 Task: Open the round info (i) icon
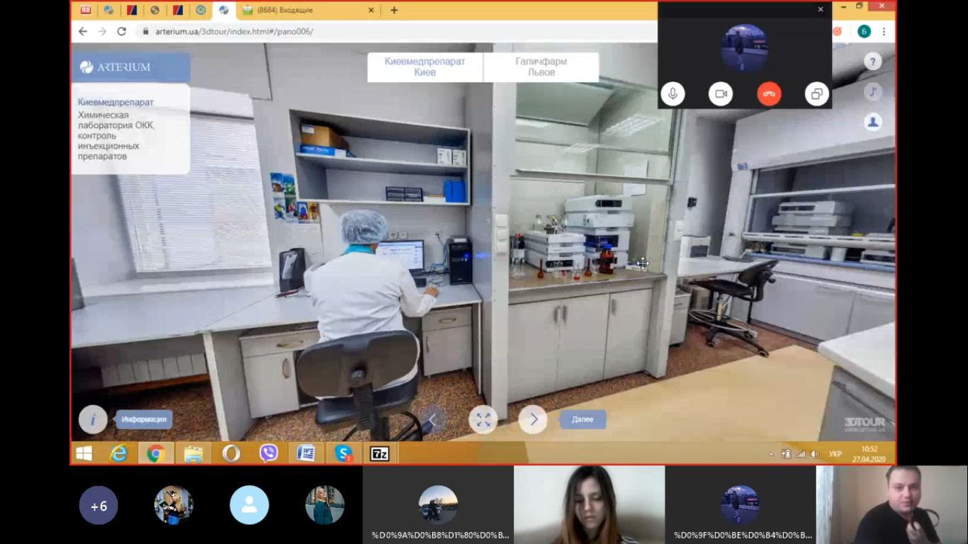pos(93,419)
